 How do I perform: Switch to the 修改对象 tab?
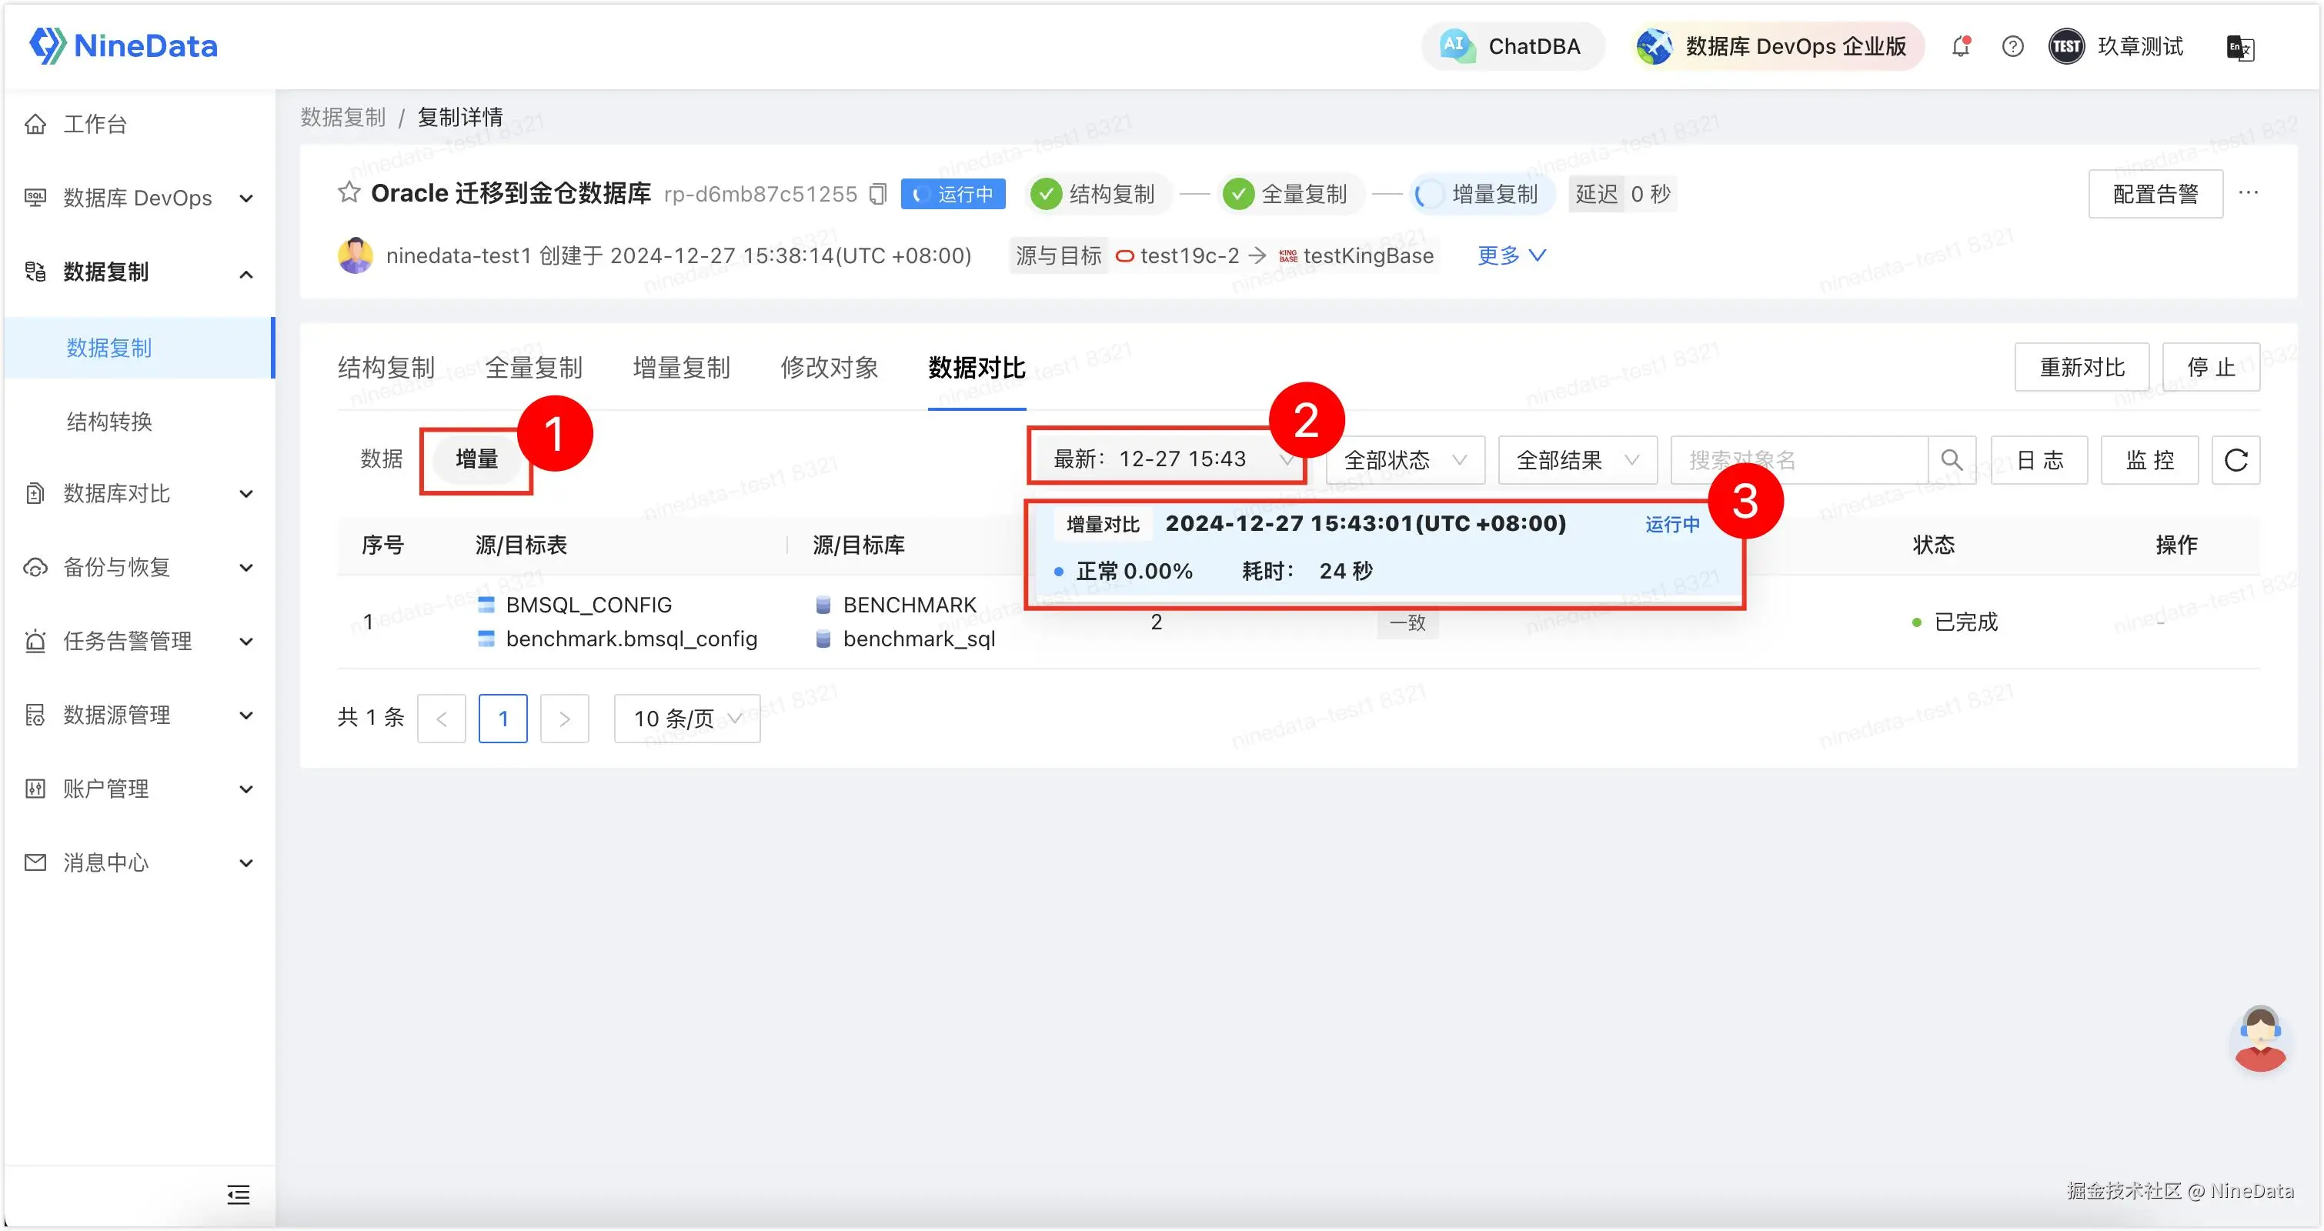[x=828, y=368]
